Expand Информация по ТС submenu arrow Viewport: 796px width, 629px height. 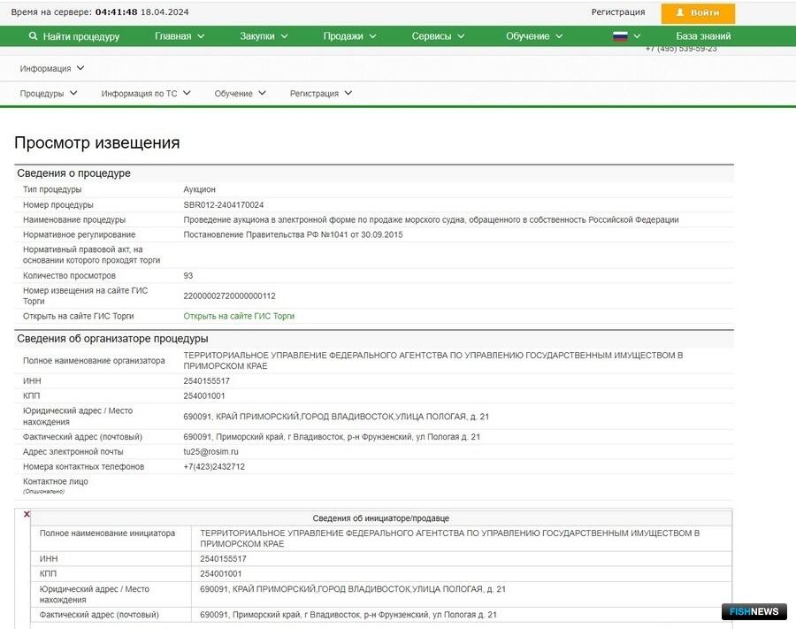pyautogui.click(x=187, y=93)
